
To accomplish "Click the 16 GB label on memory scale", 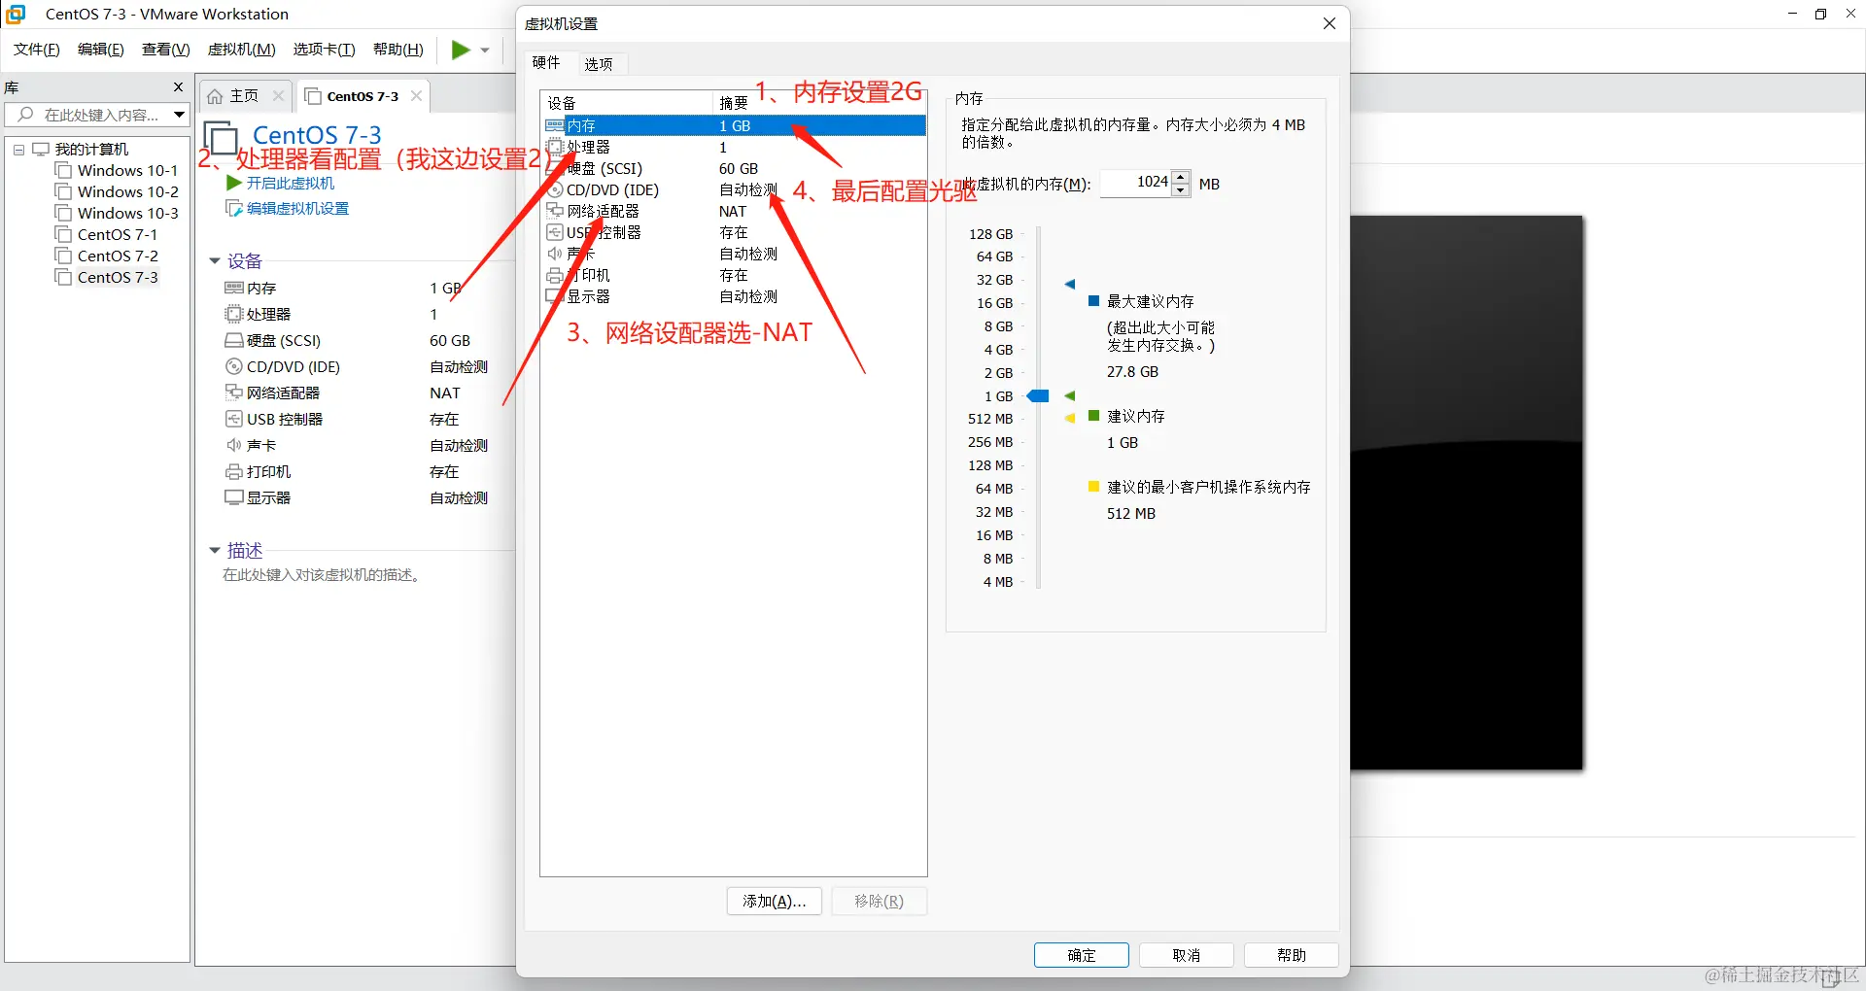I will [994, 303].
